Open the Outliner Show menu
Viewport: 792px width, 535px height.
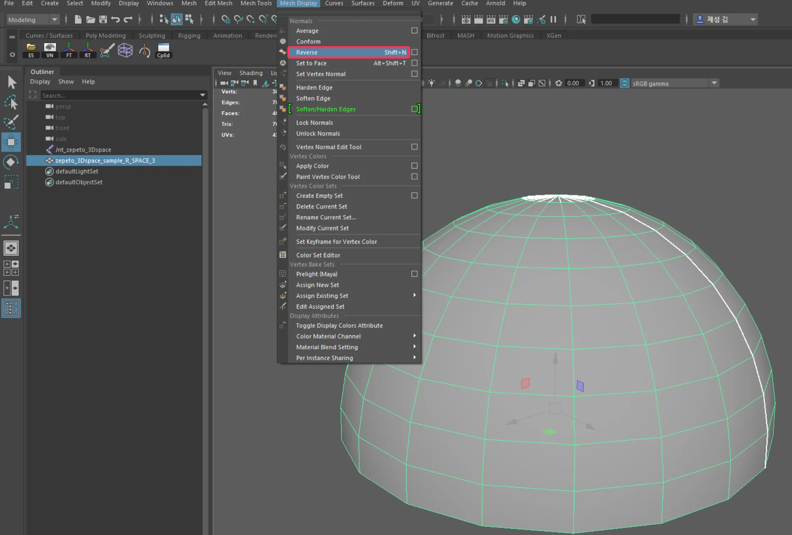coord(66,82)
